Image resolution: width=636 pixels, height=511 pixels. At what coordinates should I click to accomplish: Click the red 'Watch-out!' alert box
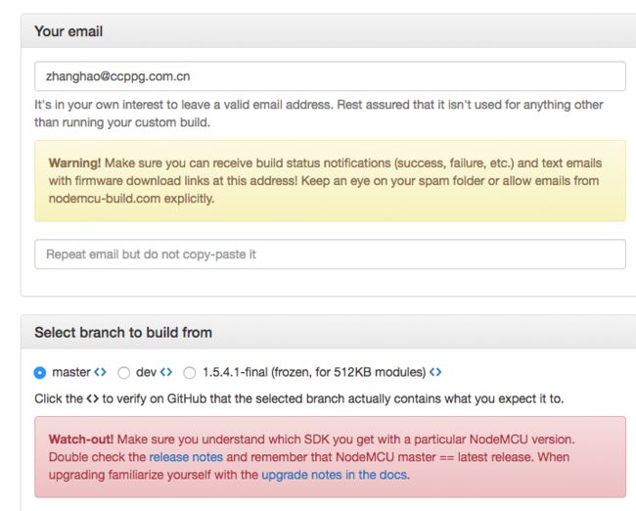330,457
